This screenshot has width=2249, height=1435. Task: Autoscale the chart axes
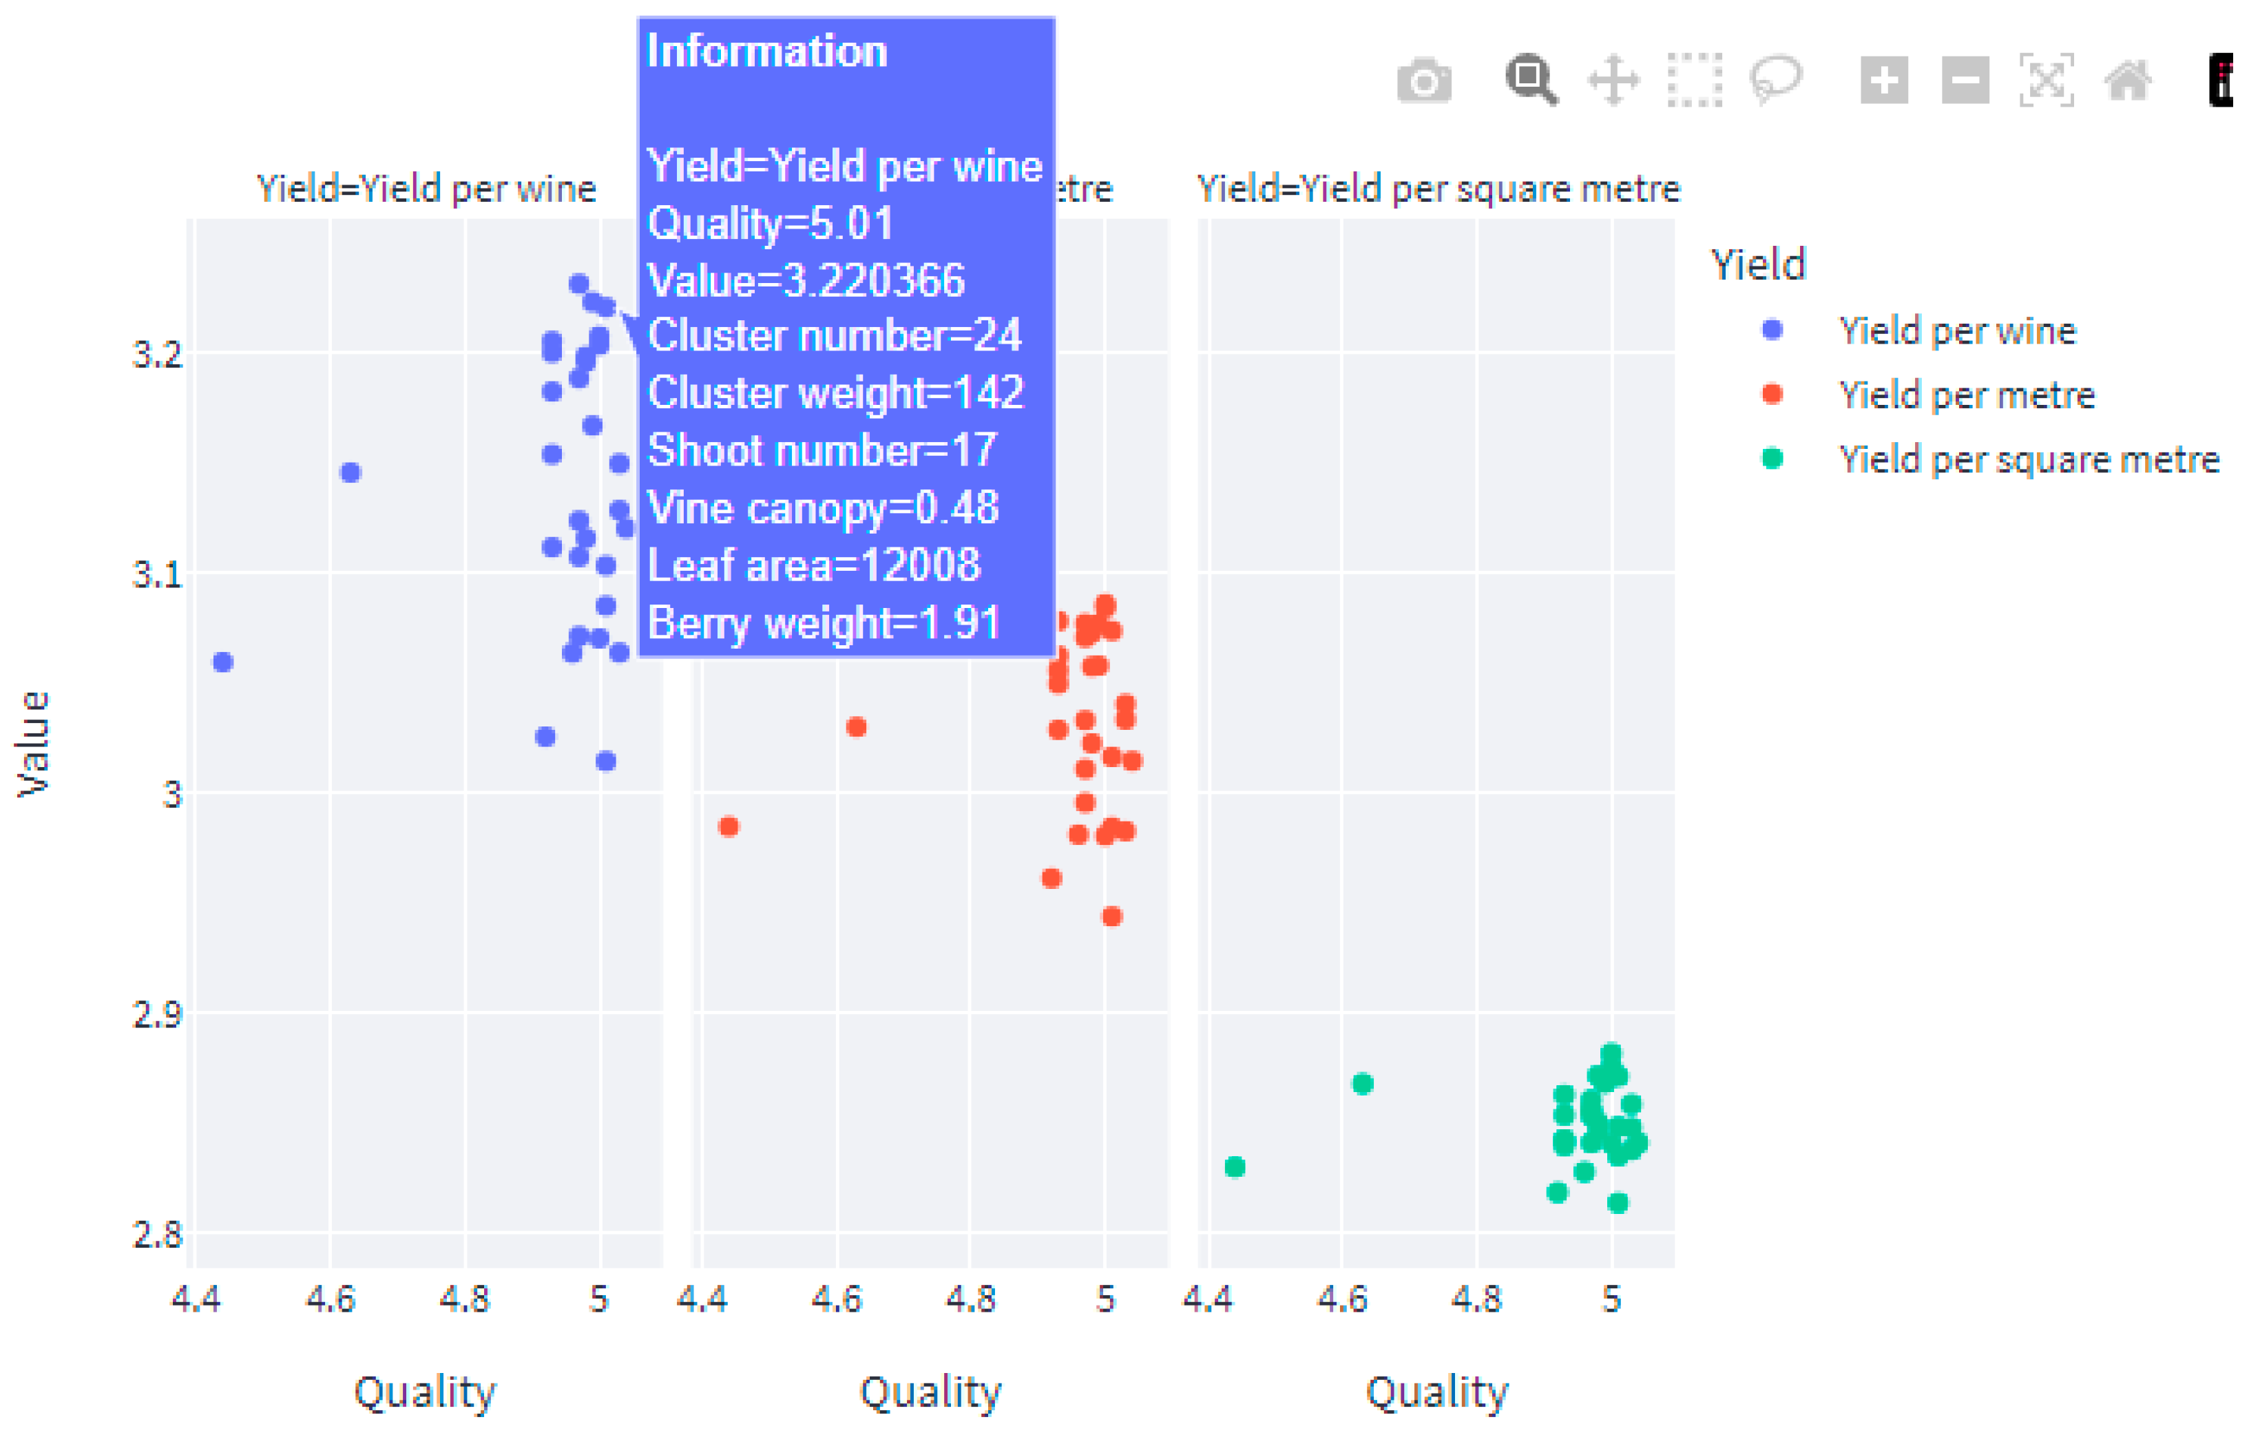coord(2047,81)
